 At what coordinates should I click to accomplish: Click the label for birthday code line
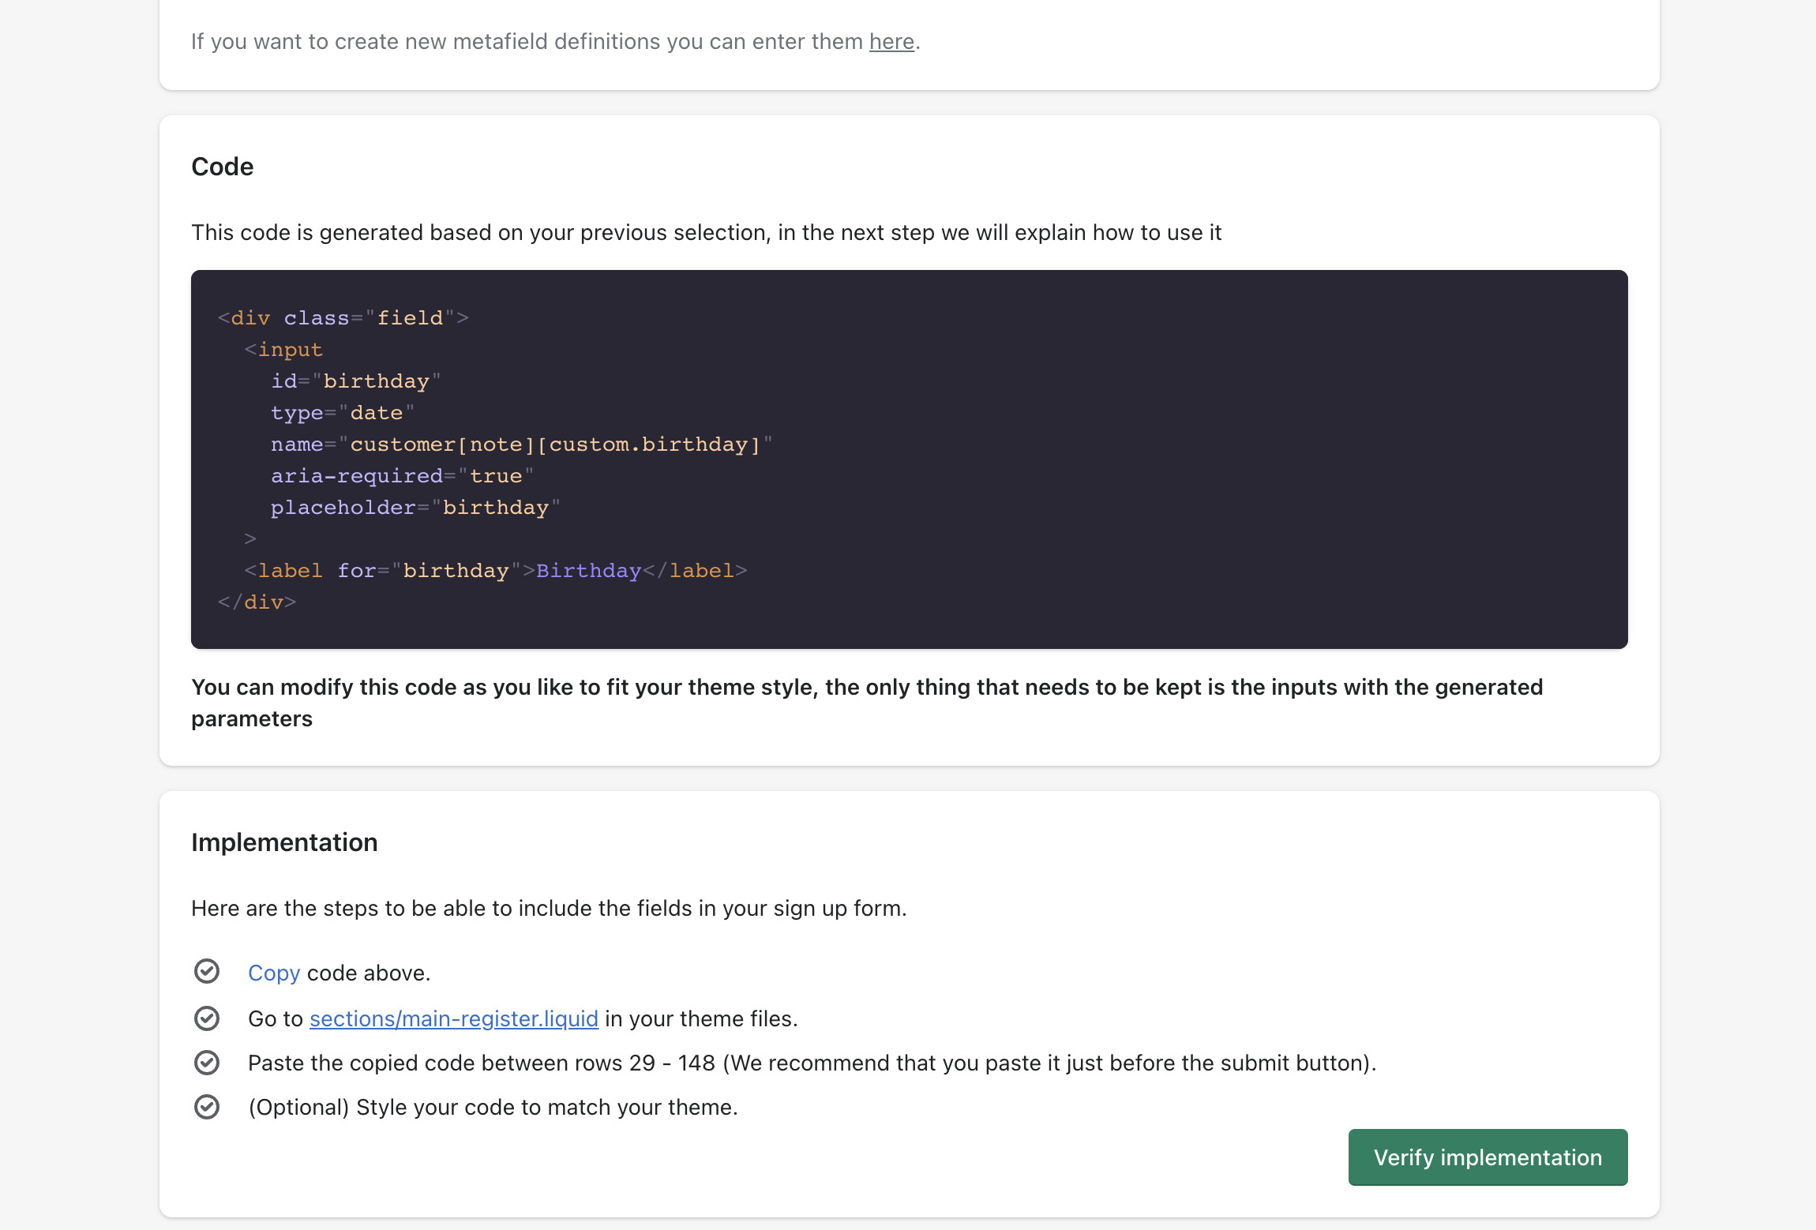click(495, 570)
